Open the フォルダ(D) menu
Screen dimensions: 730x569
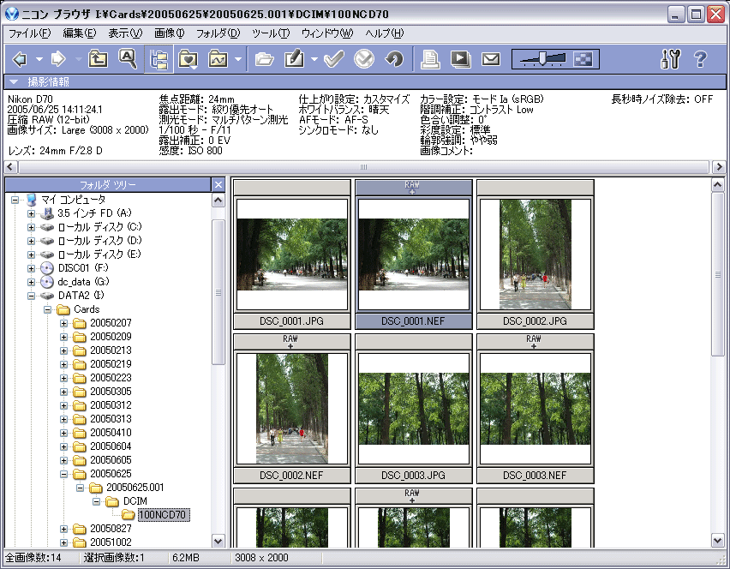pyautogui.click(x=218, y=33)
